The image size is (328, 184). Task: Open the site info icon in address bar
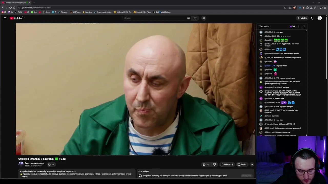coord(19,8)
